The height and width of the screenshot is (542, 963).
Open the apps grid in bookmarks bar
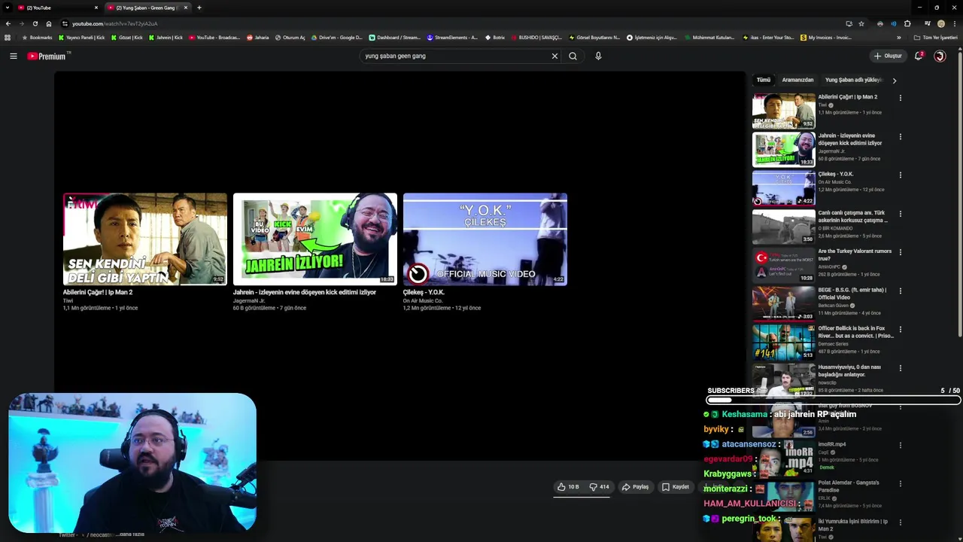8,37
